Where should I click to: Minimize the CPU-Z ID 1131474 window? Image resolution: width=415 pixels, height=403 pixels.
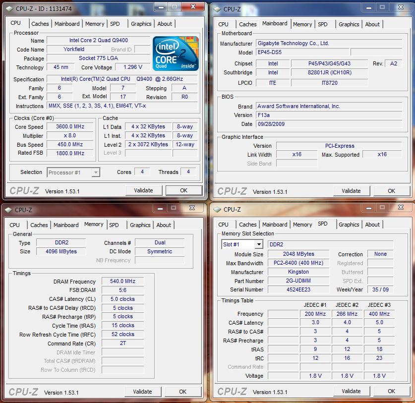tap(161, 7)
